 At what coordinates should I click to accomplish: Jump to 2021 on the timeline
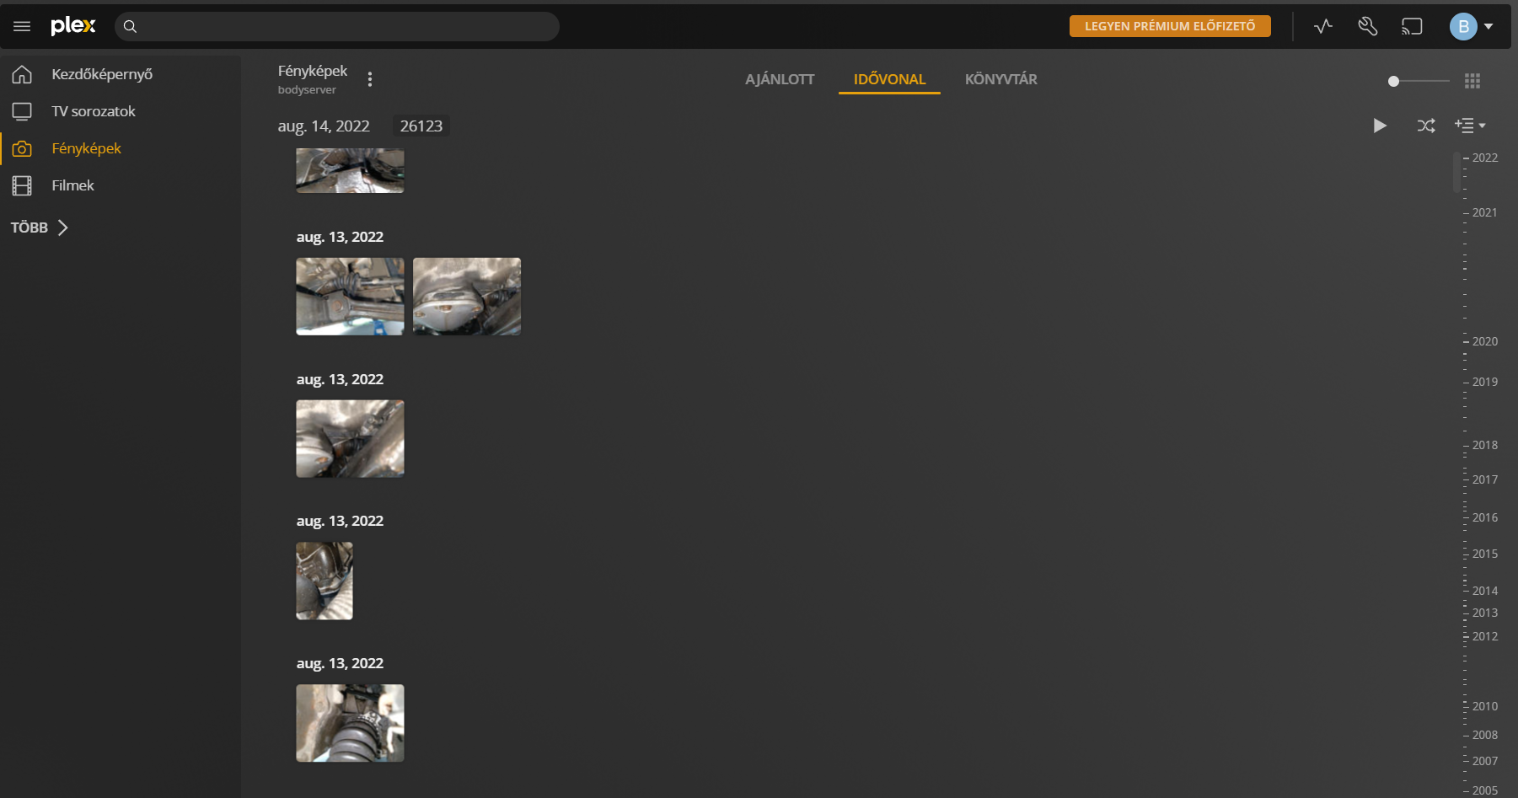click(1484, 212)
